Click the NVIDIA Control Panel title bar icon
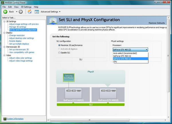Image resolution: width=172 pixels, height=124 pixels. (3, 3)
